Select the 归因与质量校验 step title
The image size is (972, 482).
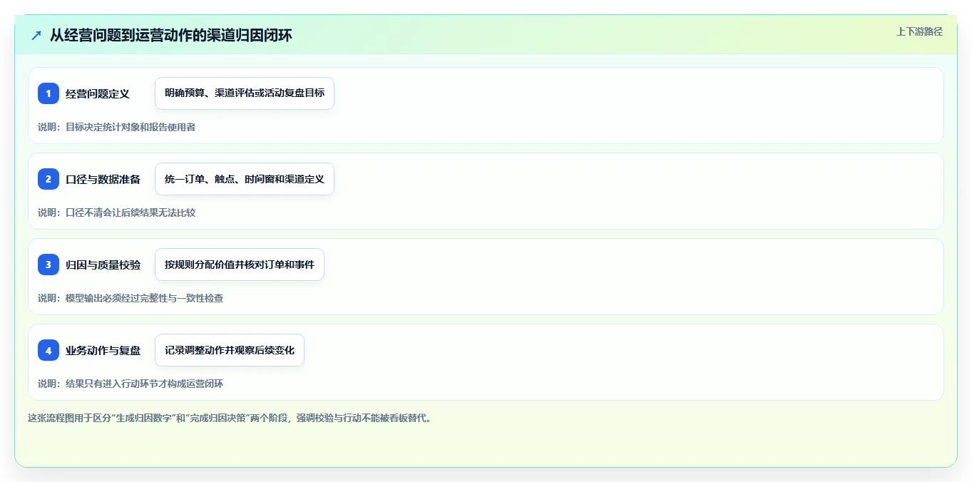[x=103, y=265]
